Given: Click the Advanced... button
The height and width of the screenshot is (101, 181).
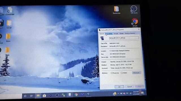Looking at the screenshot, I should point(137,73).
